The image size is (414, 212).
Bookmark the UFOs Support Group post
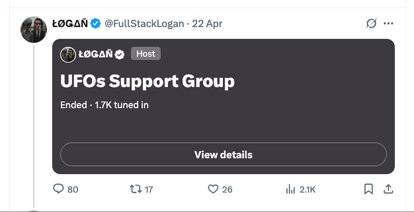(x=368, y=189)
